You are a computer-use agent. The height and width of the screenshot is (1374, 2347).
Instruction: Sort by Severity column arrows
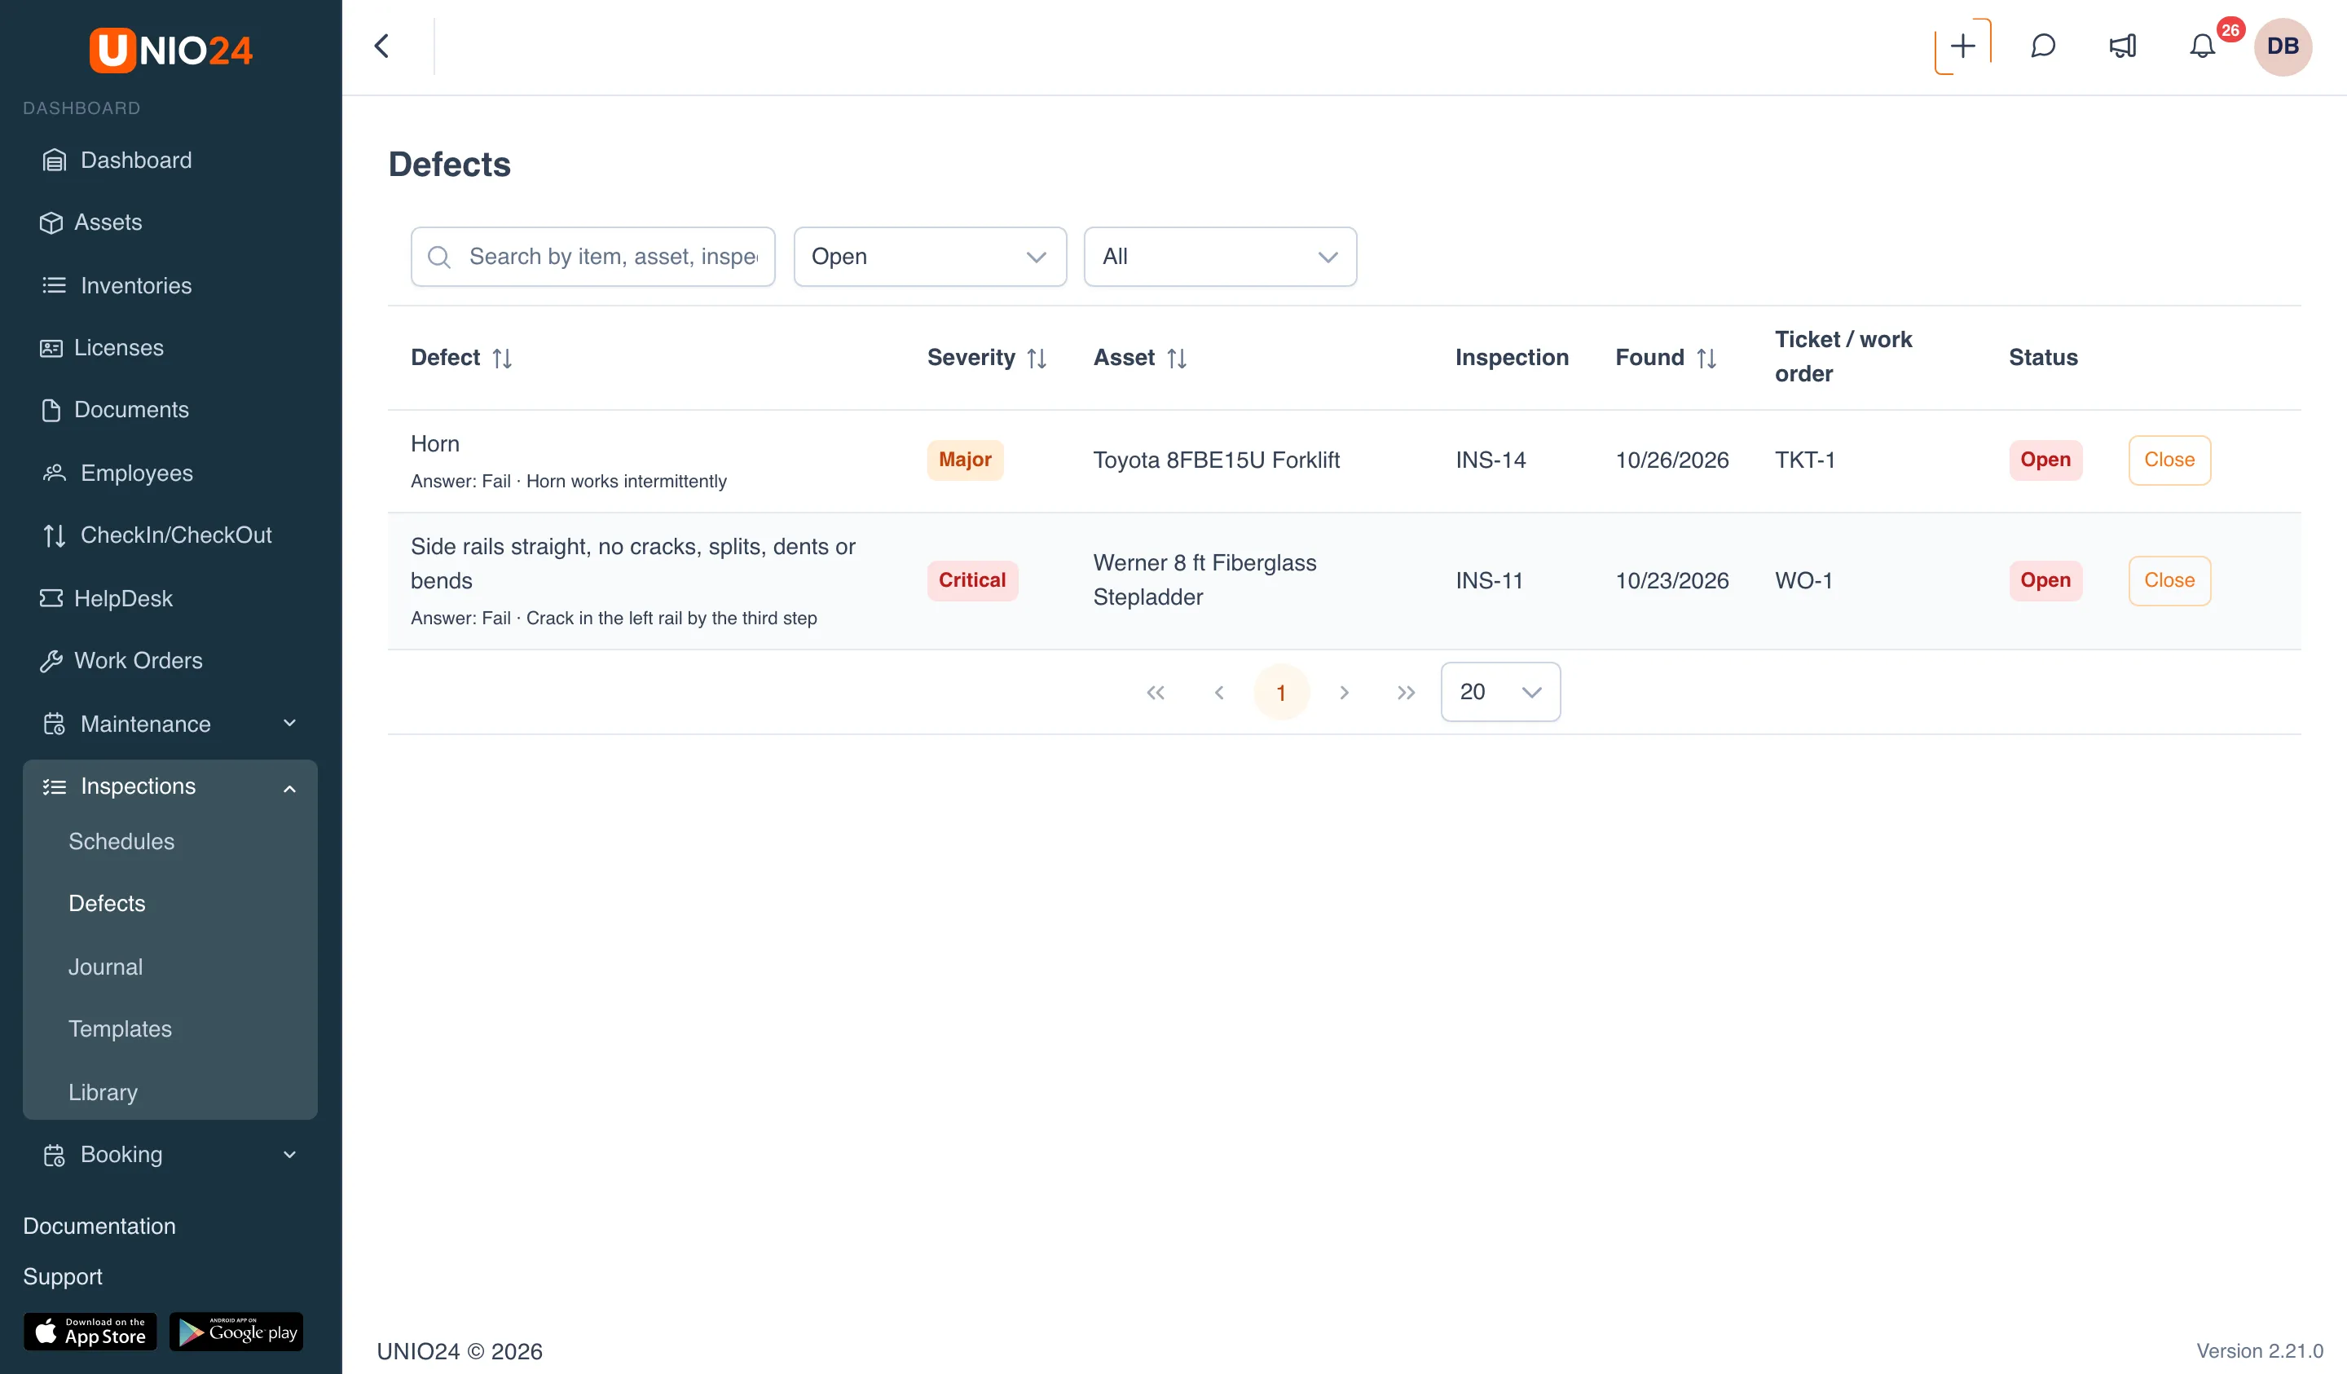coord(1037,358)
